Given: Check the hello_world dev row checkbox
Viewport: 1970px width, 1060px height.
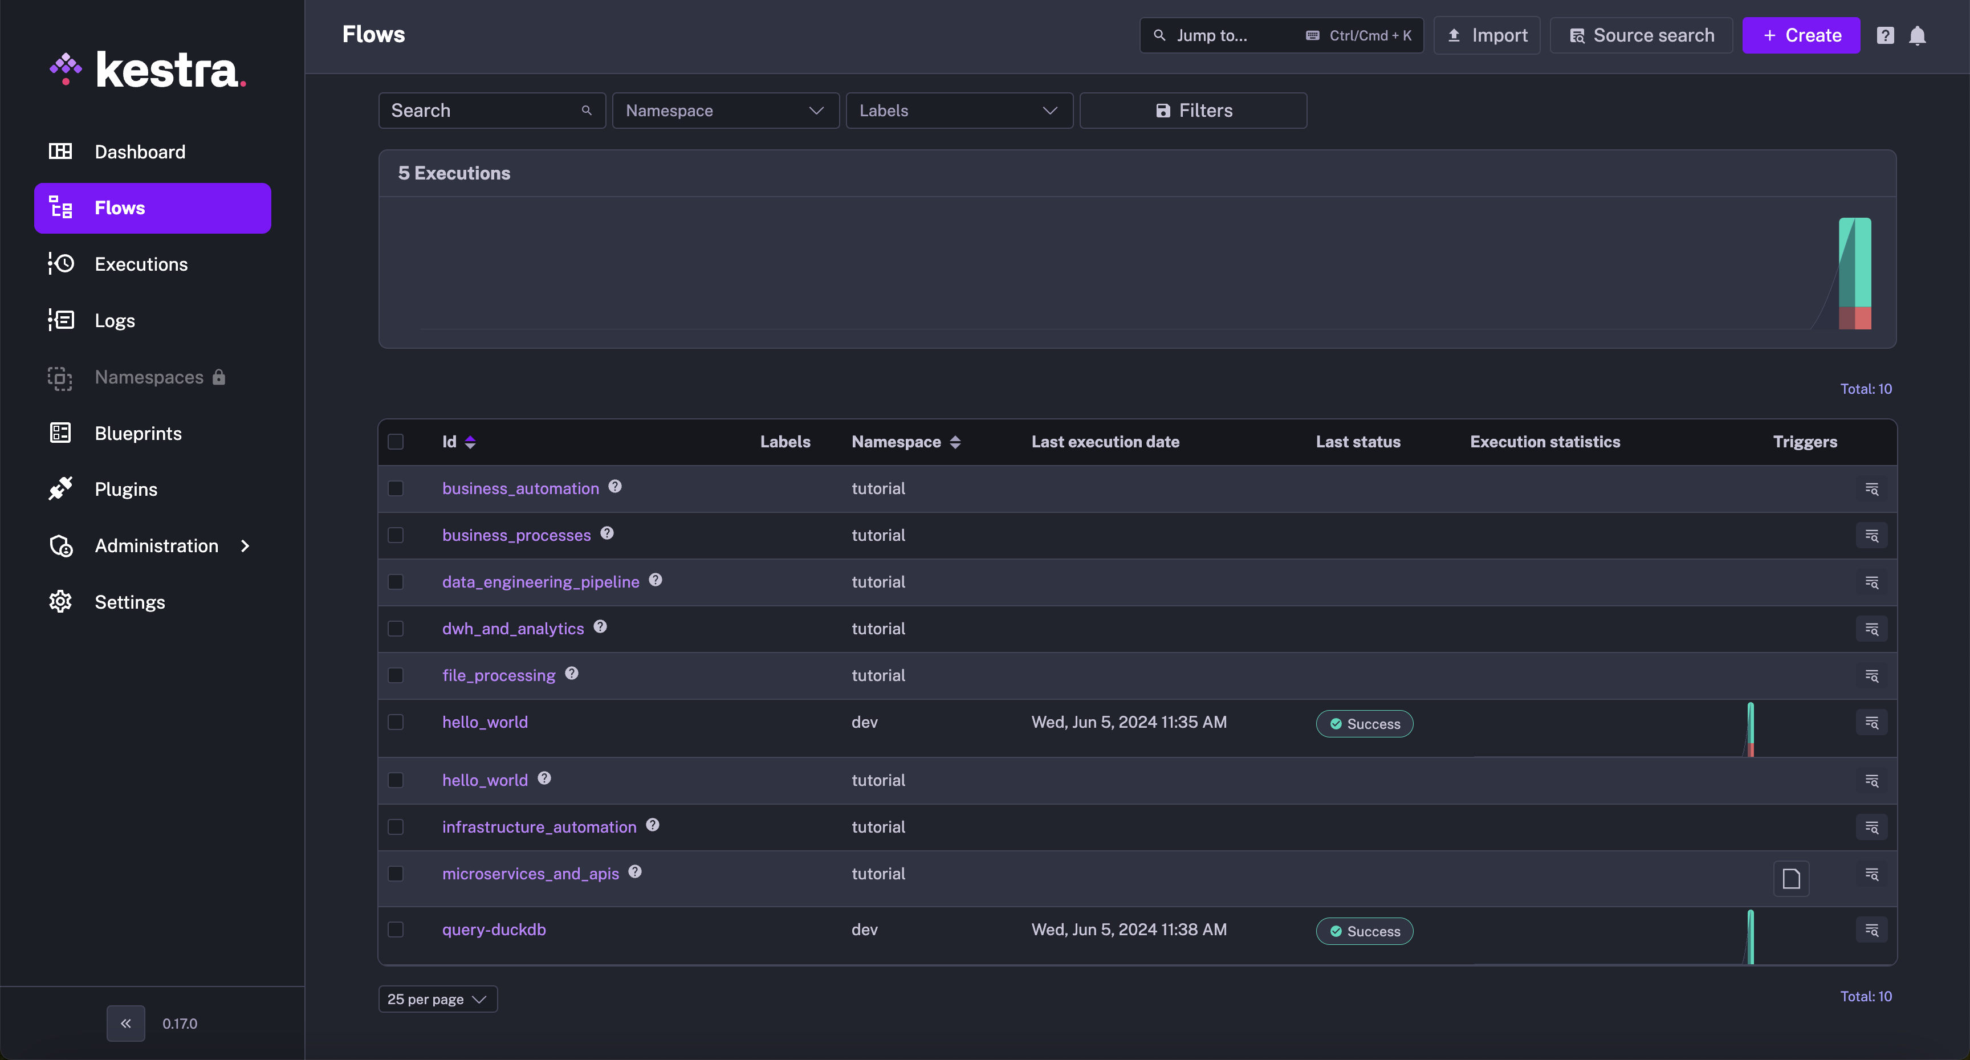Looking at the screenshot, I should (396, 722).
